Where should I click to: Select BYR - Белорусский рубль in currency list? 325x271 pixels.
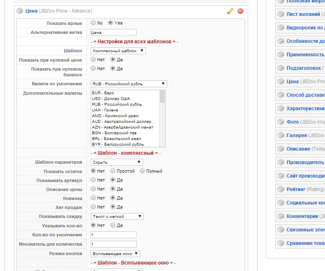[118, 144]
